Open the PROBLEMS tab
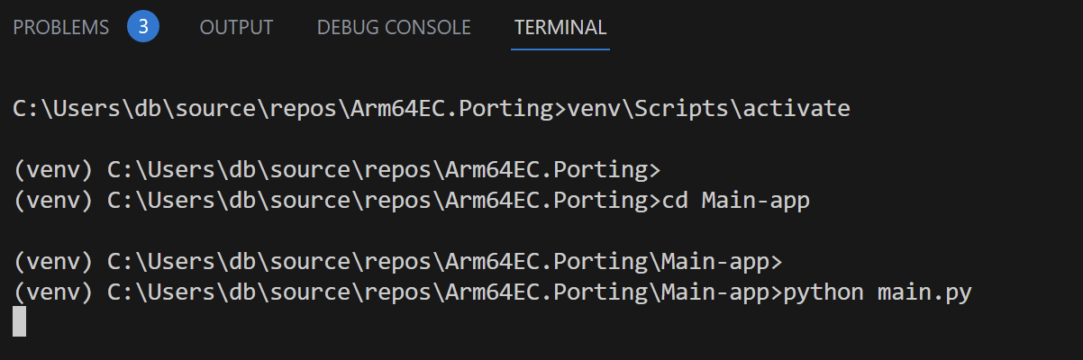1083x360 pixels. pos(60,28)
